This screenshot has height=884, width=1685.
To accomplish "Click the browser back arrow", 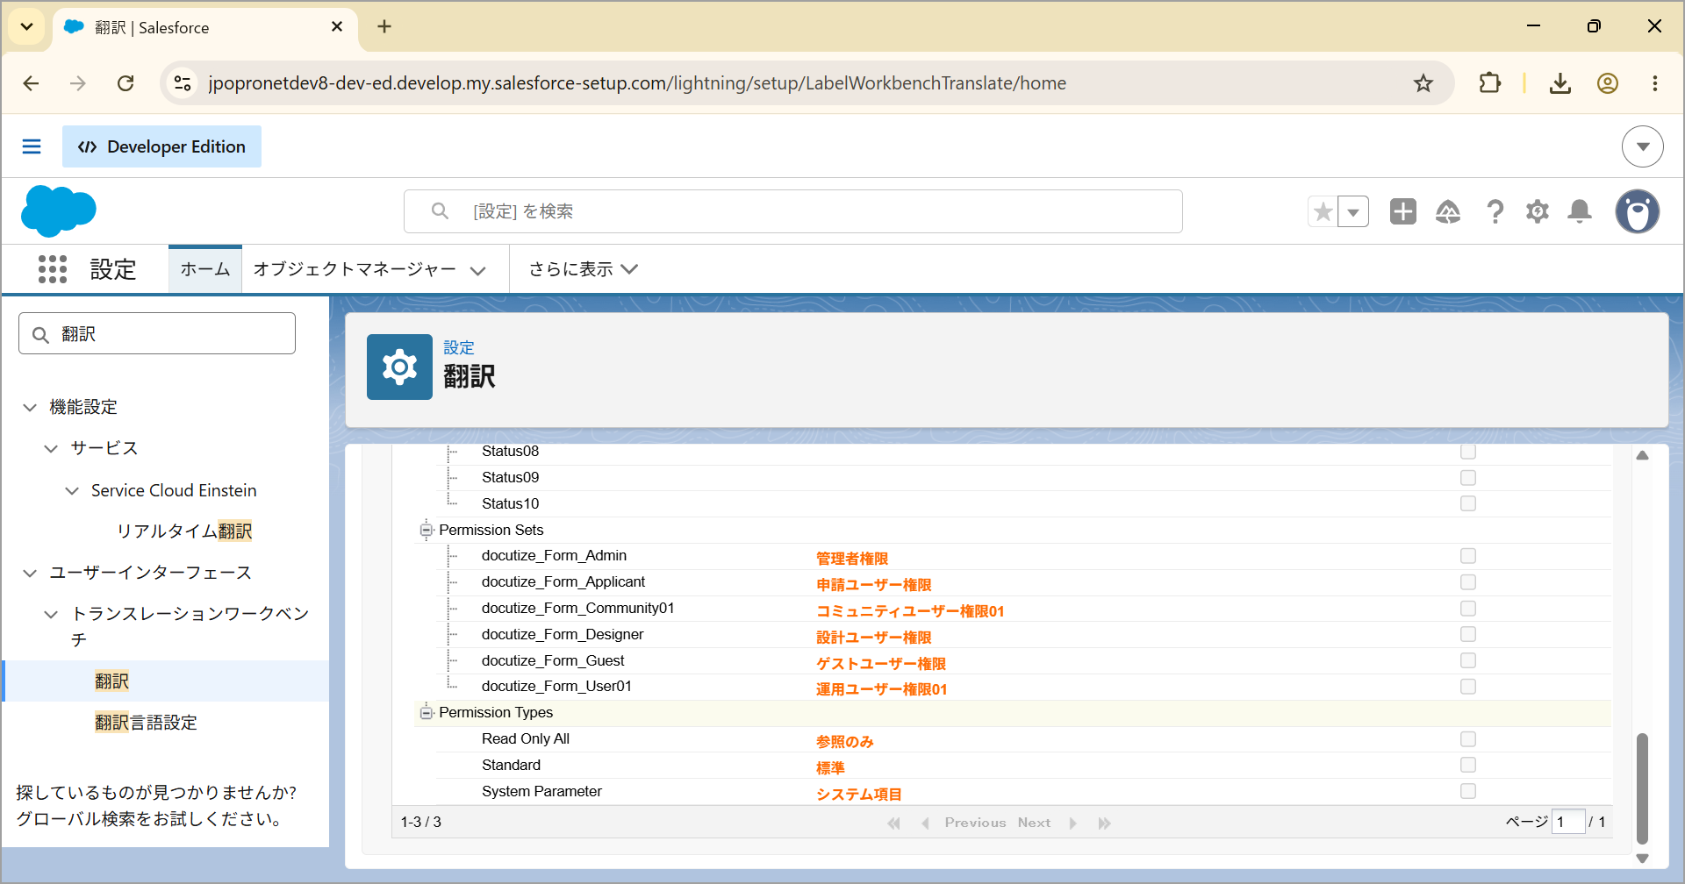I will pos(32,83).
